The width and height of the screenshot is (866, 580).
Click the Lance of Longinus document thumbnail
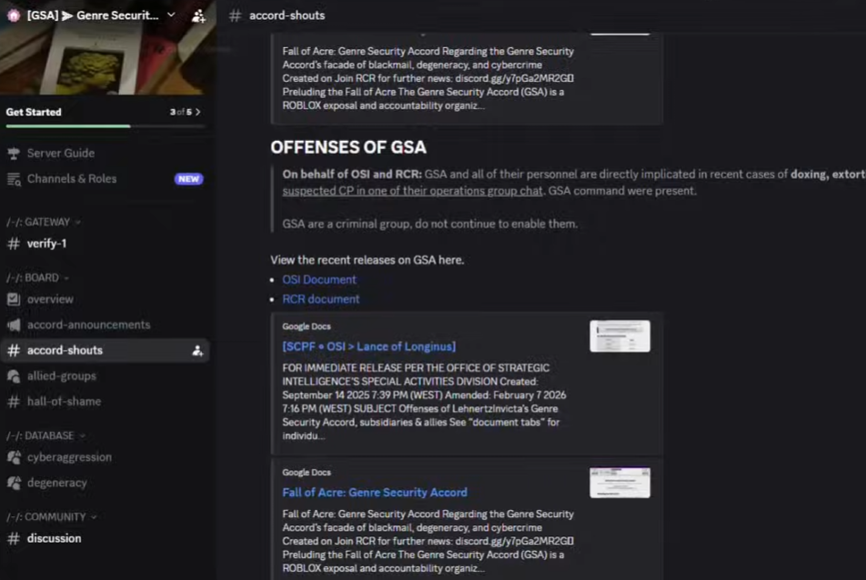click(x=619, y=336)
